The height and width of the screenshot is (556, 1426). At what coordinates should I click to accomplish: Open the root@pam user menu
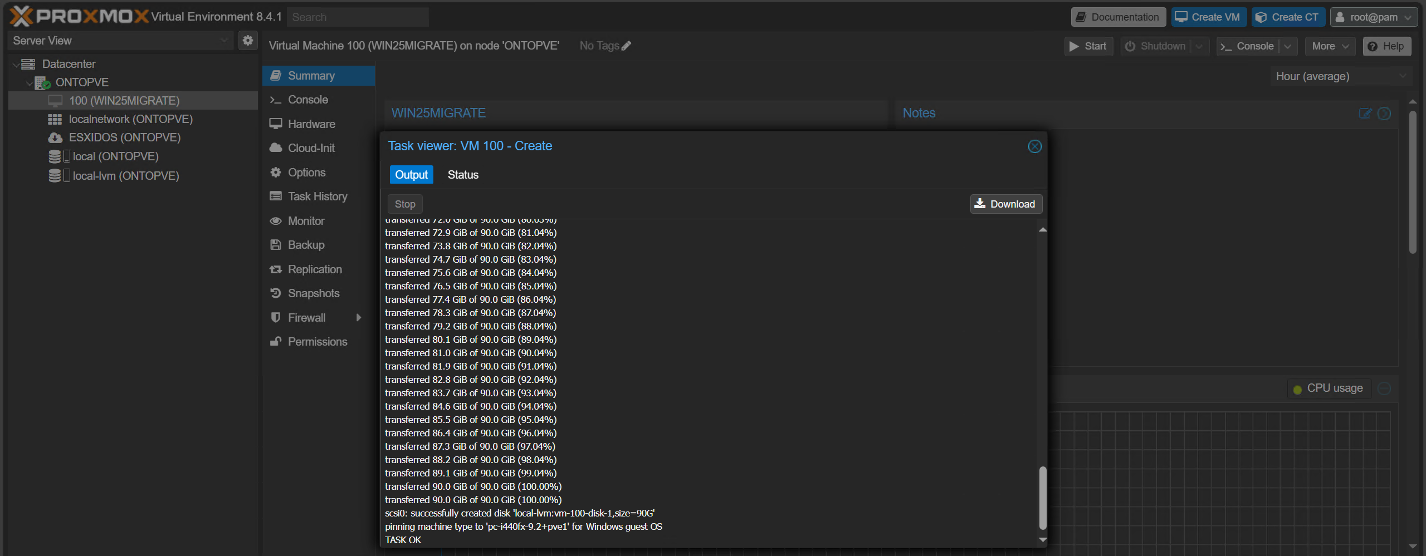1374,17
